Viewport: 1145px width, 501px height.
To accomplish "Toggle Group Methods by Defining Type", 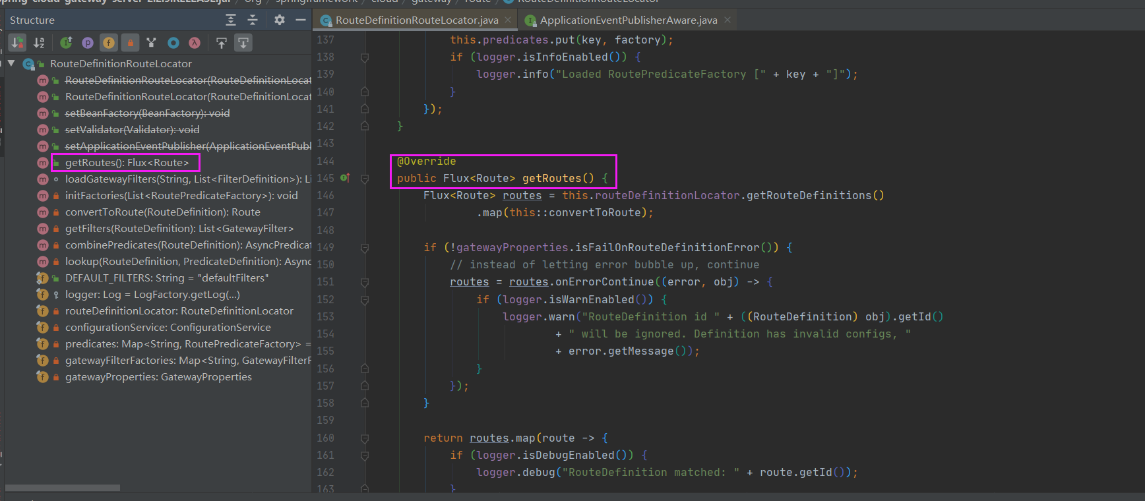I will 67,43.
